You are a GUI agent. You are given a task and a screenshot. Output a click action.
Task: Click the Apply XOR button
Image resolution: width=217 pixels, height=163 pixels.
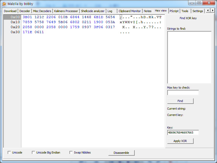coord(180,141)
